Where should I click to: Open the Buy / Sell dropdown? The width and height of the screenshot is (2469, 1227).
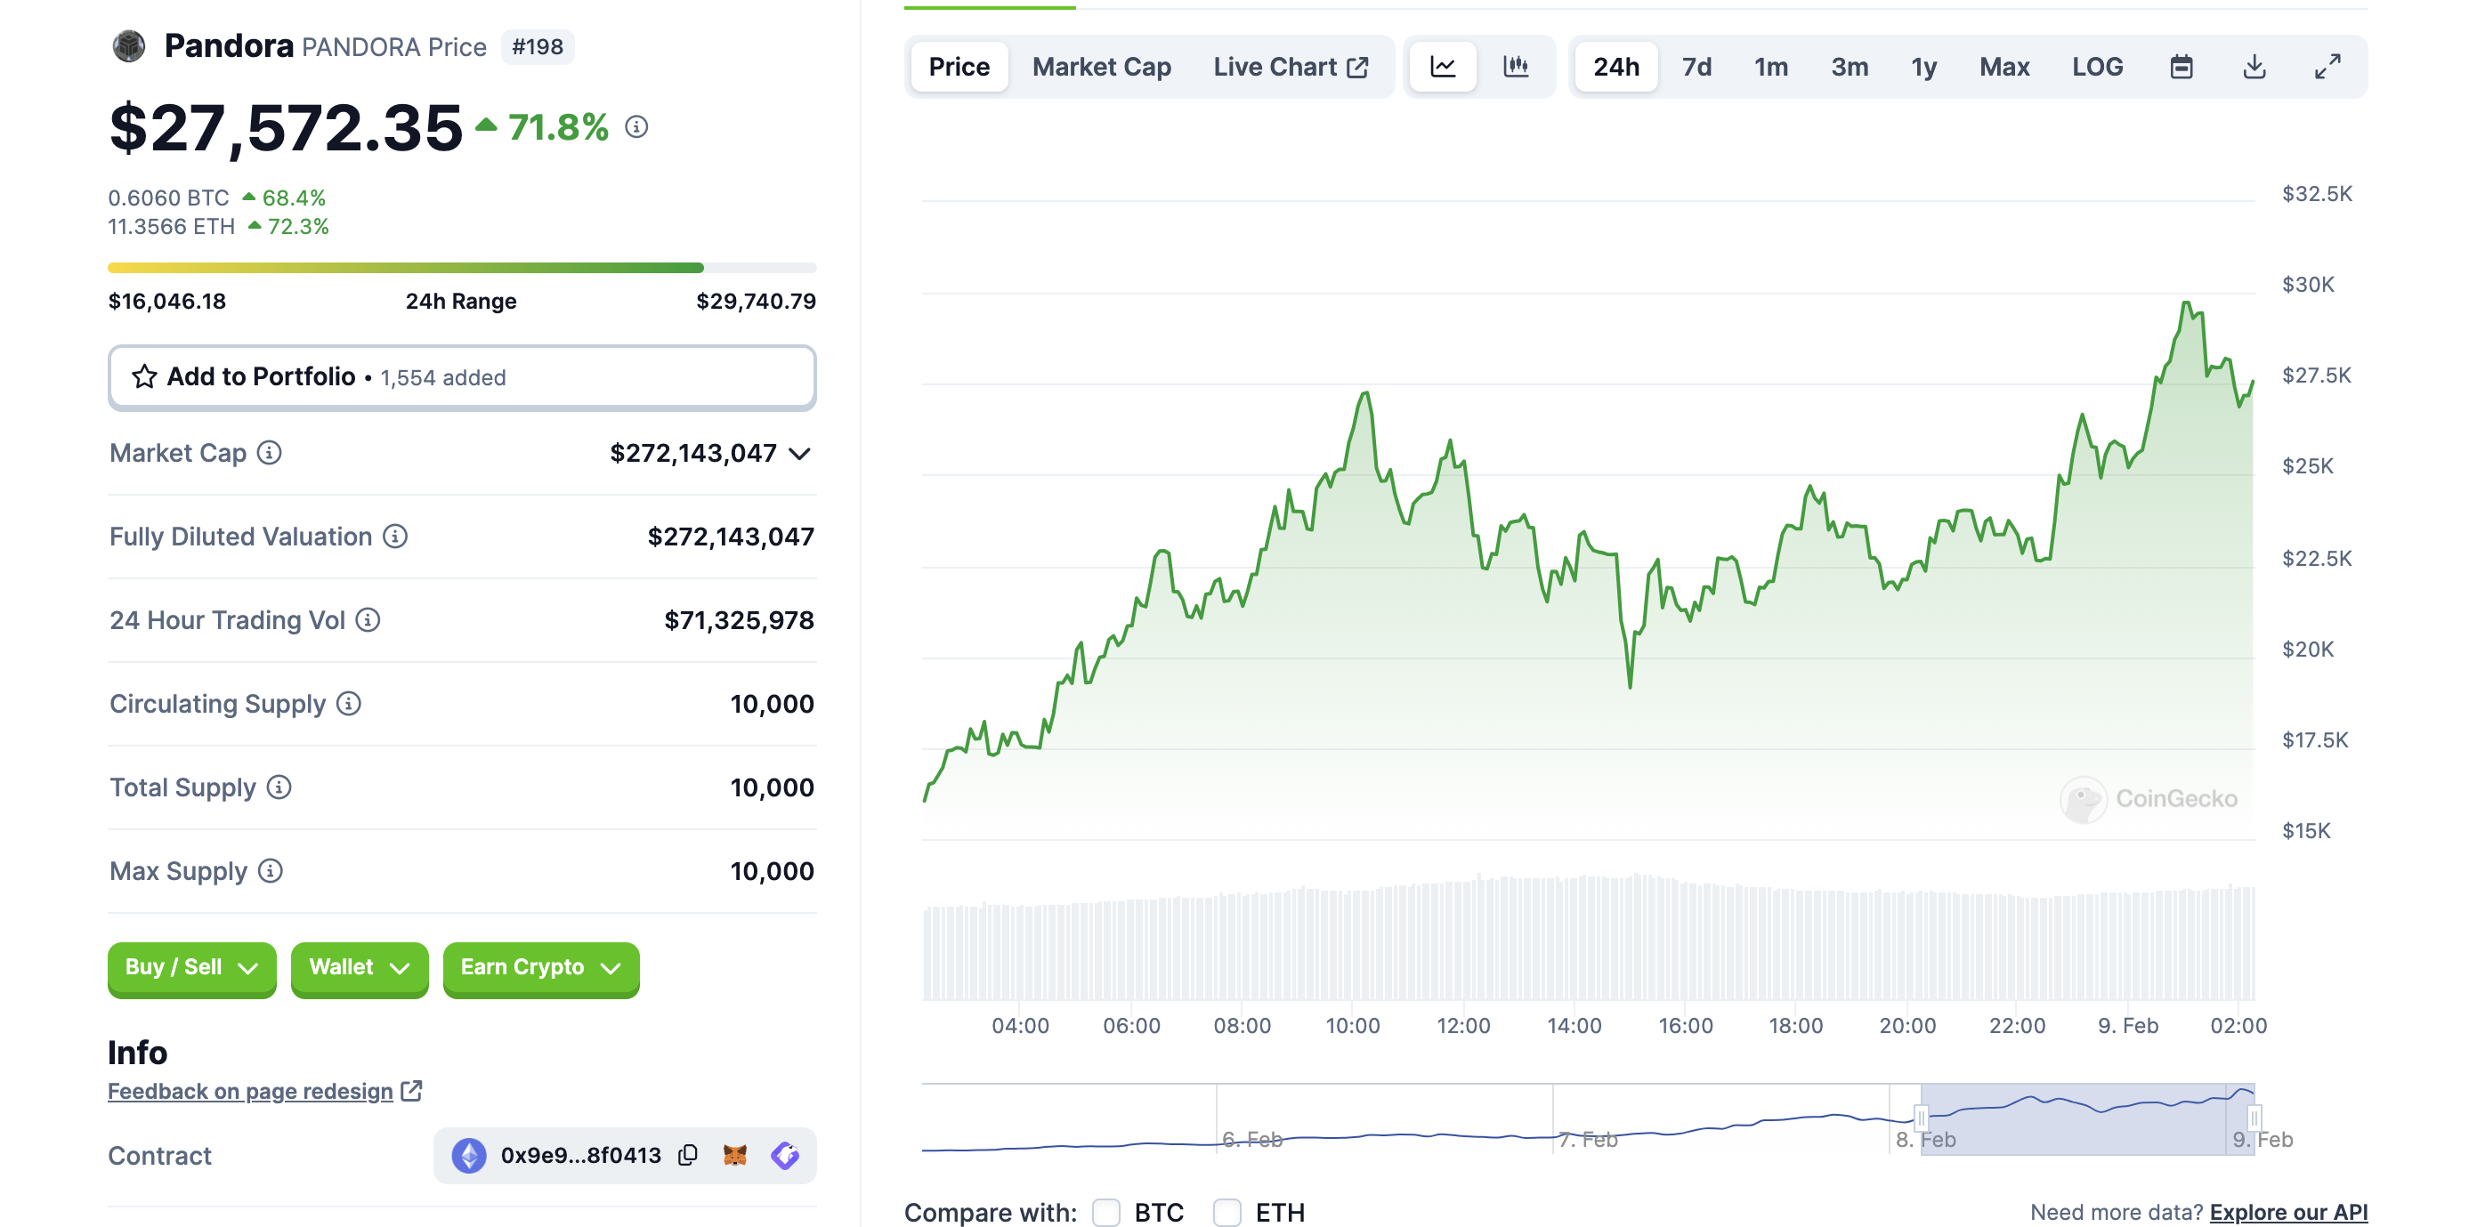point(191,967)
